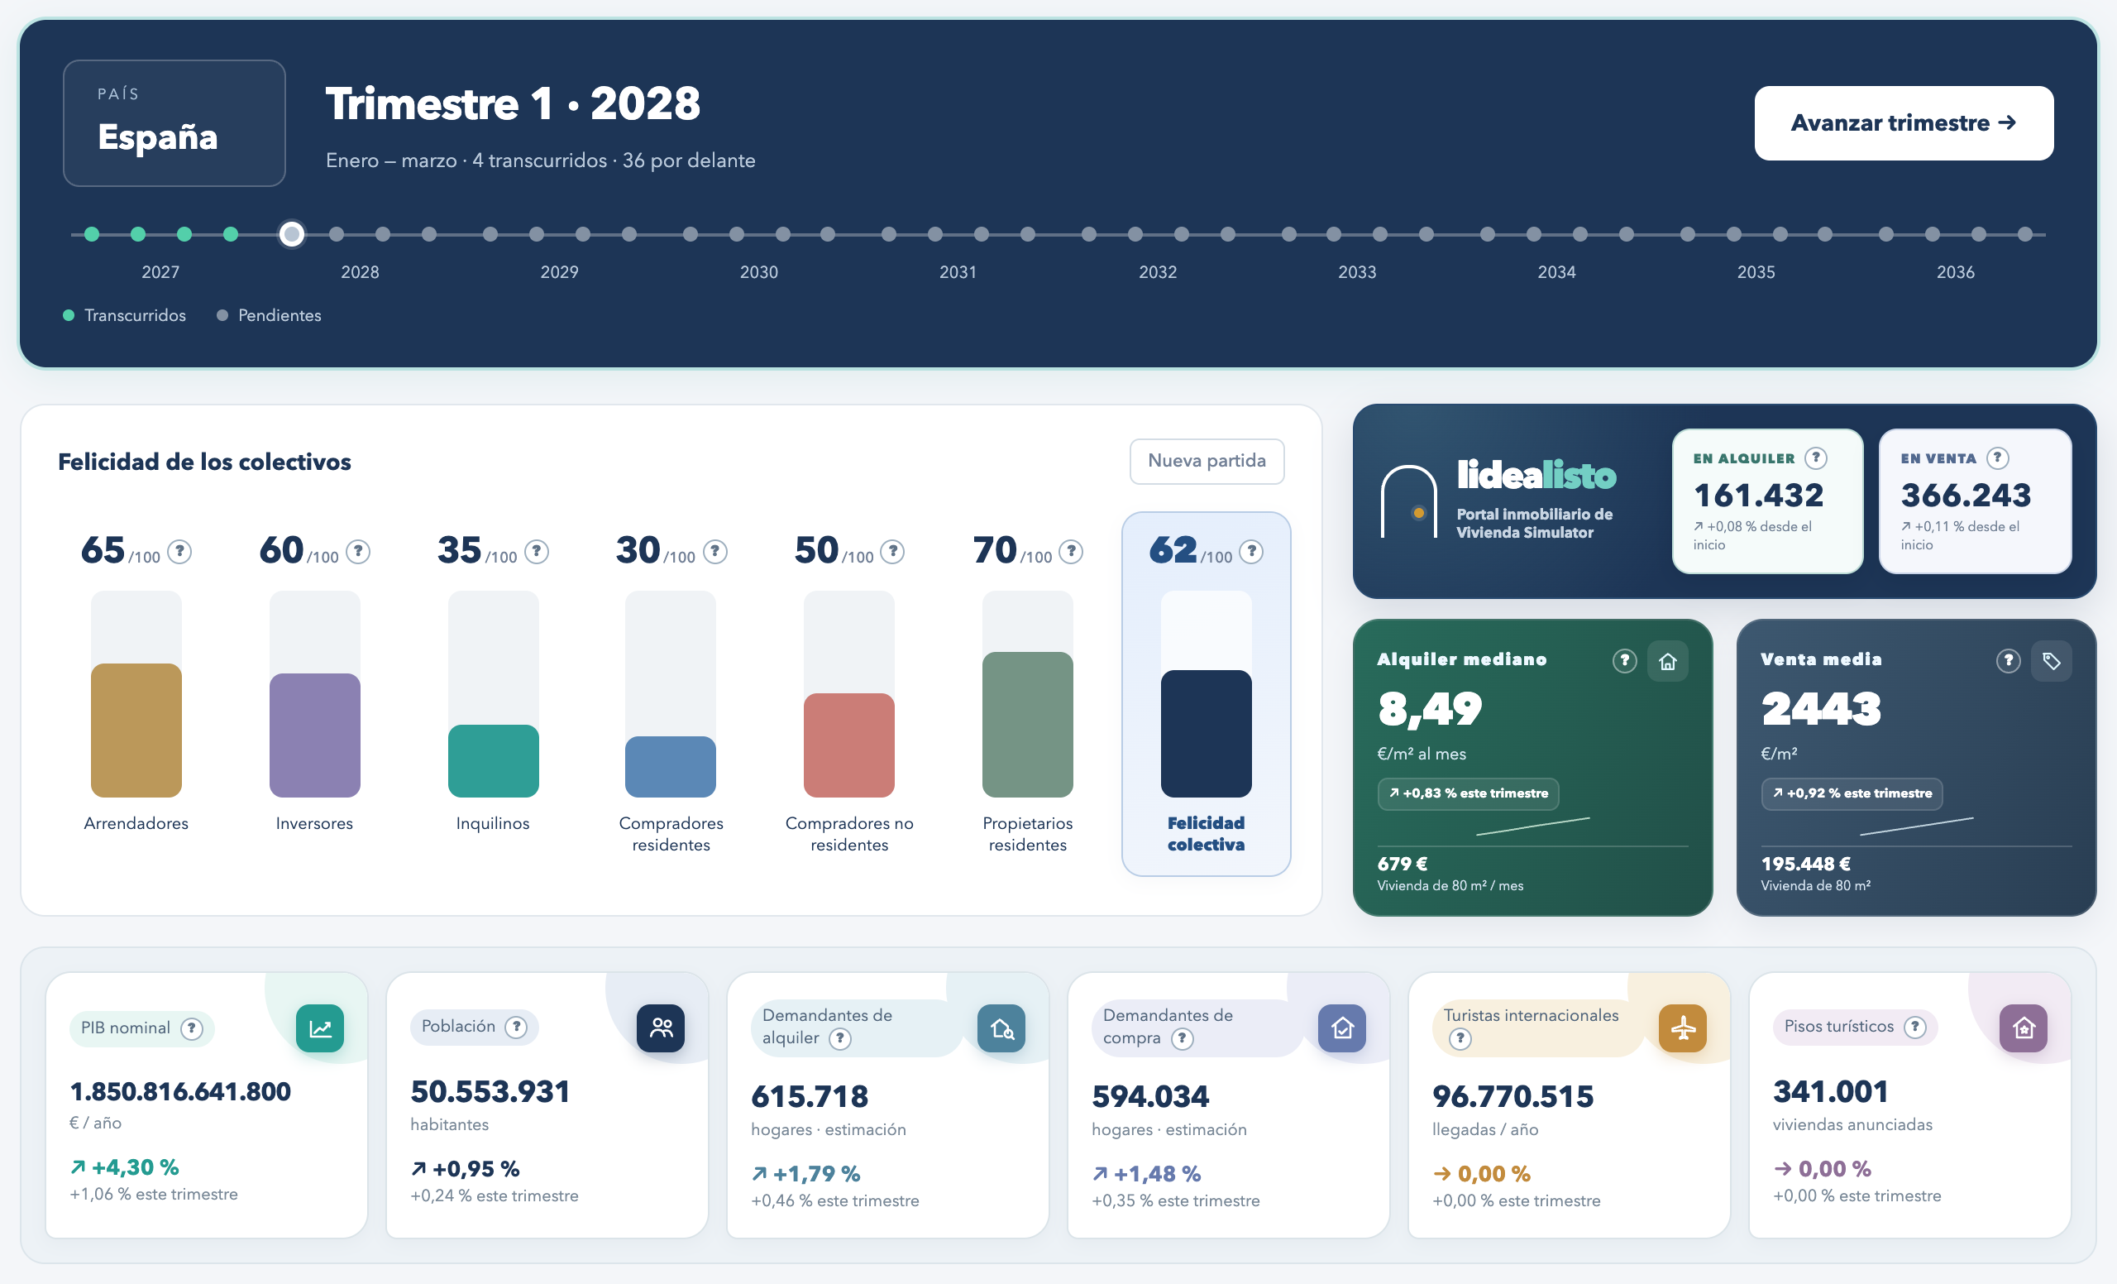Click the Alquiler mediano help icon
This screenshot has width=2117, height=1284.
pyautogui.click(x=1624, y=661)
